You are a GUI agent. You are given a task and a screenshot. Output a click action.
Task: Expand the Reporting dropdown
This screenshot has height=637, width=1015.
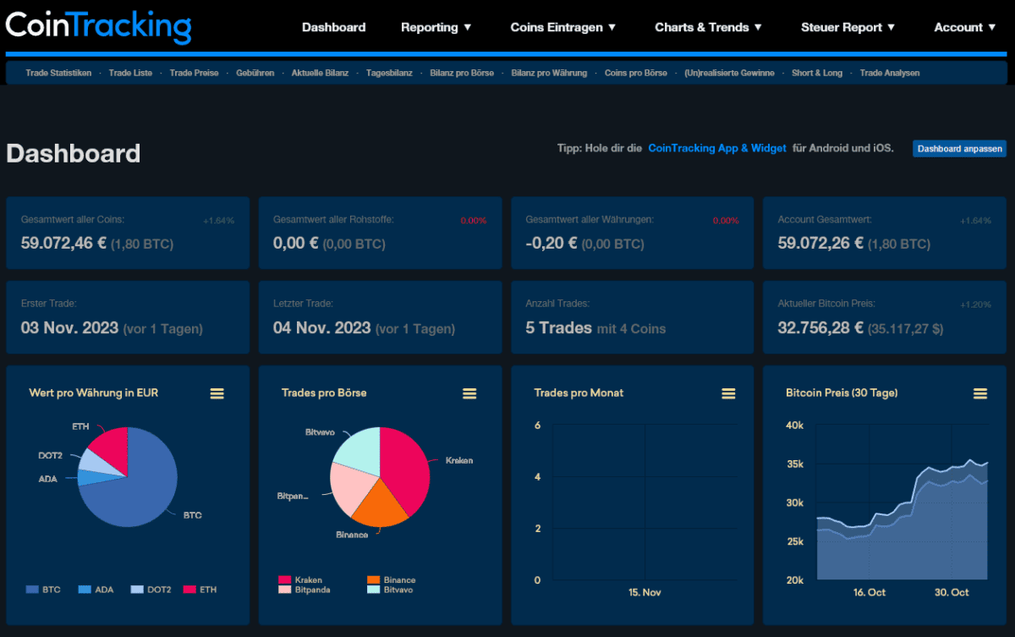point(436,27)
